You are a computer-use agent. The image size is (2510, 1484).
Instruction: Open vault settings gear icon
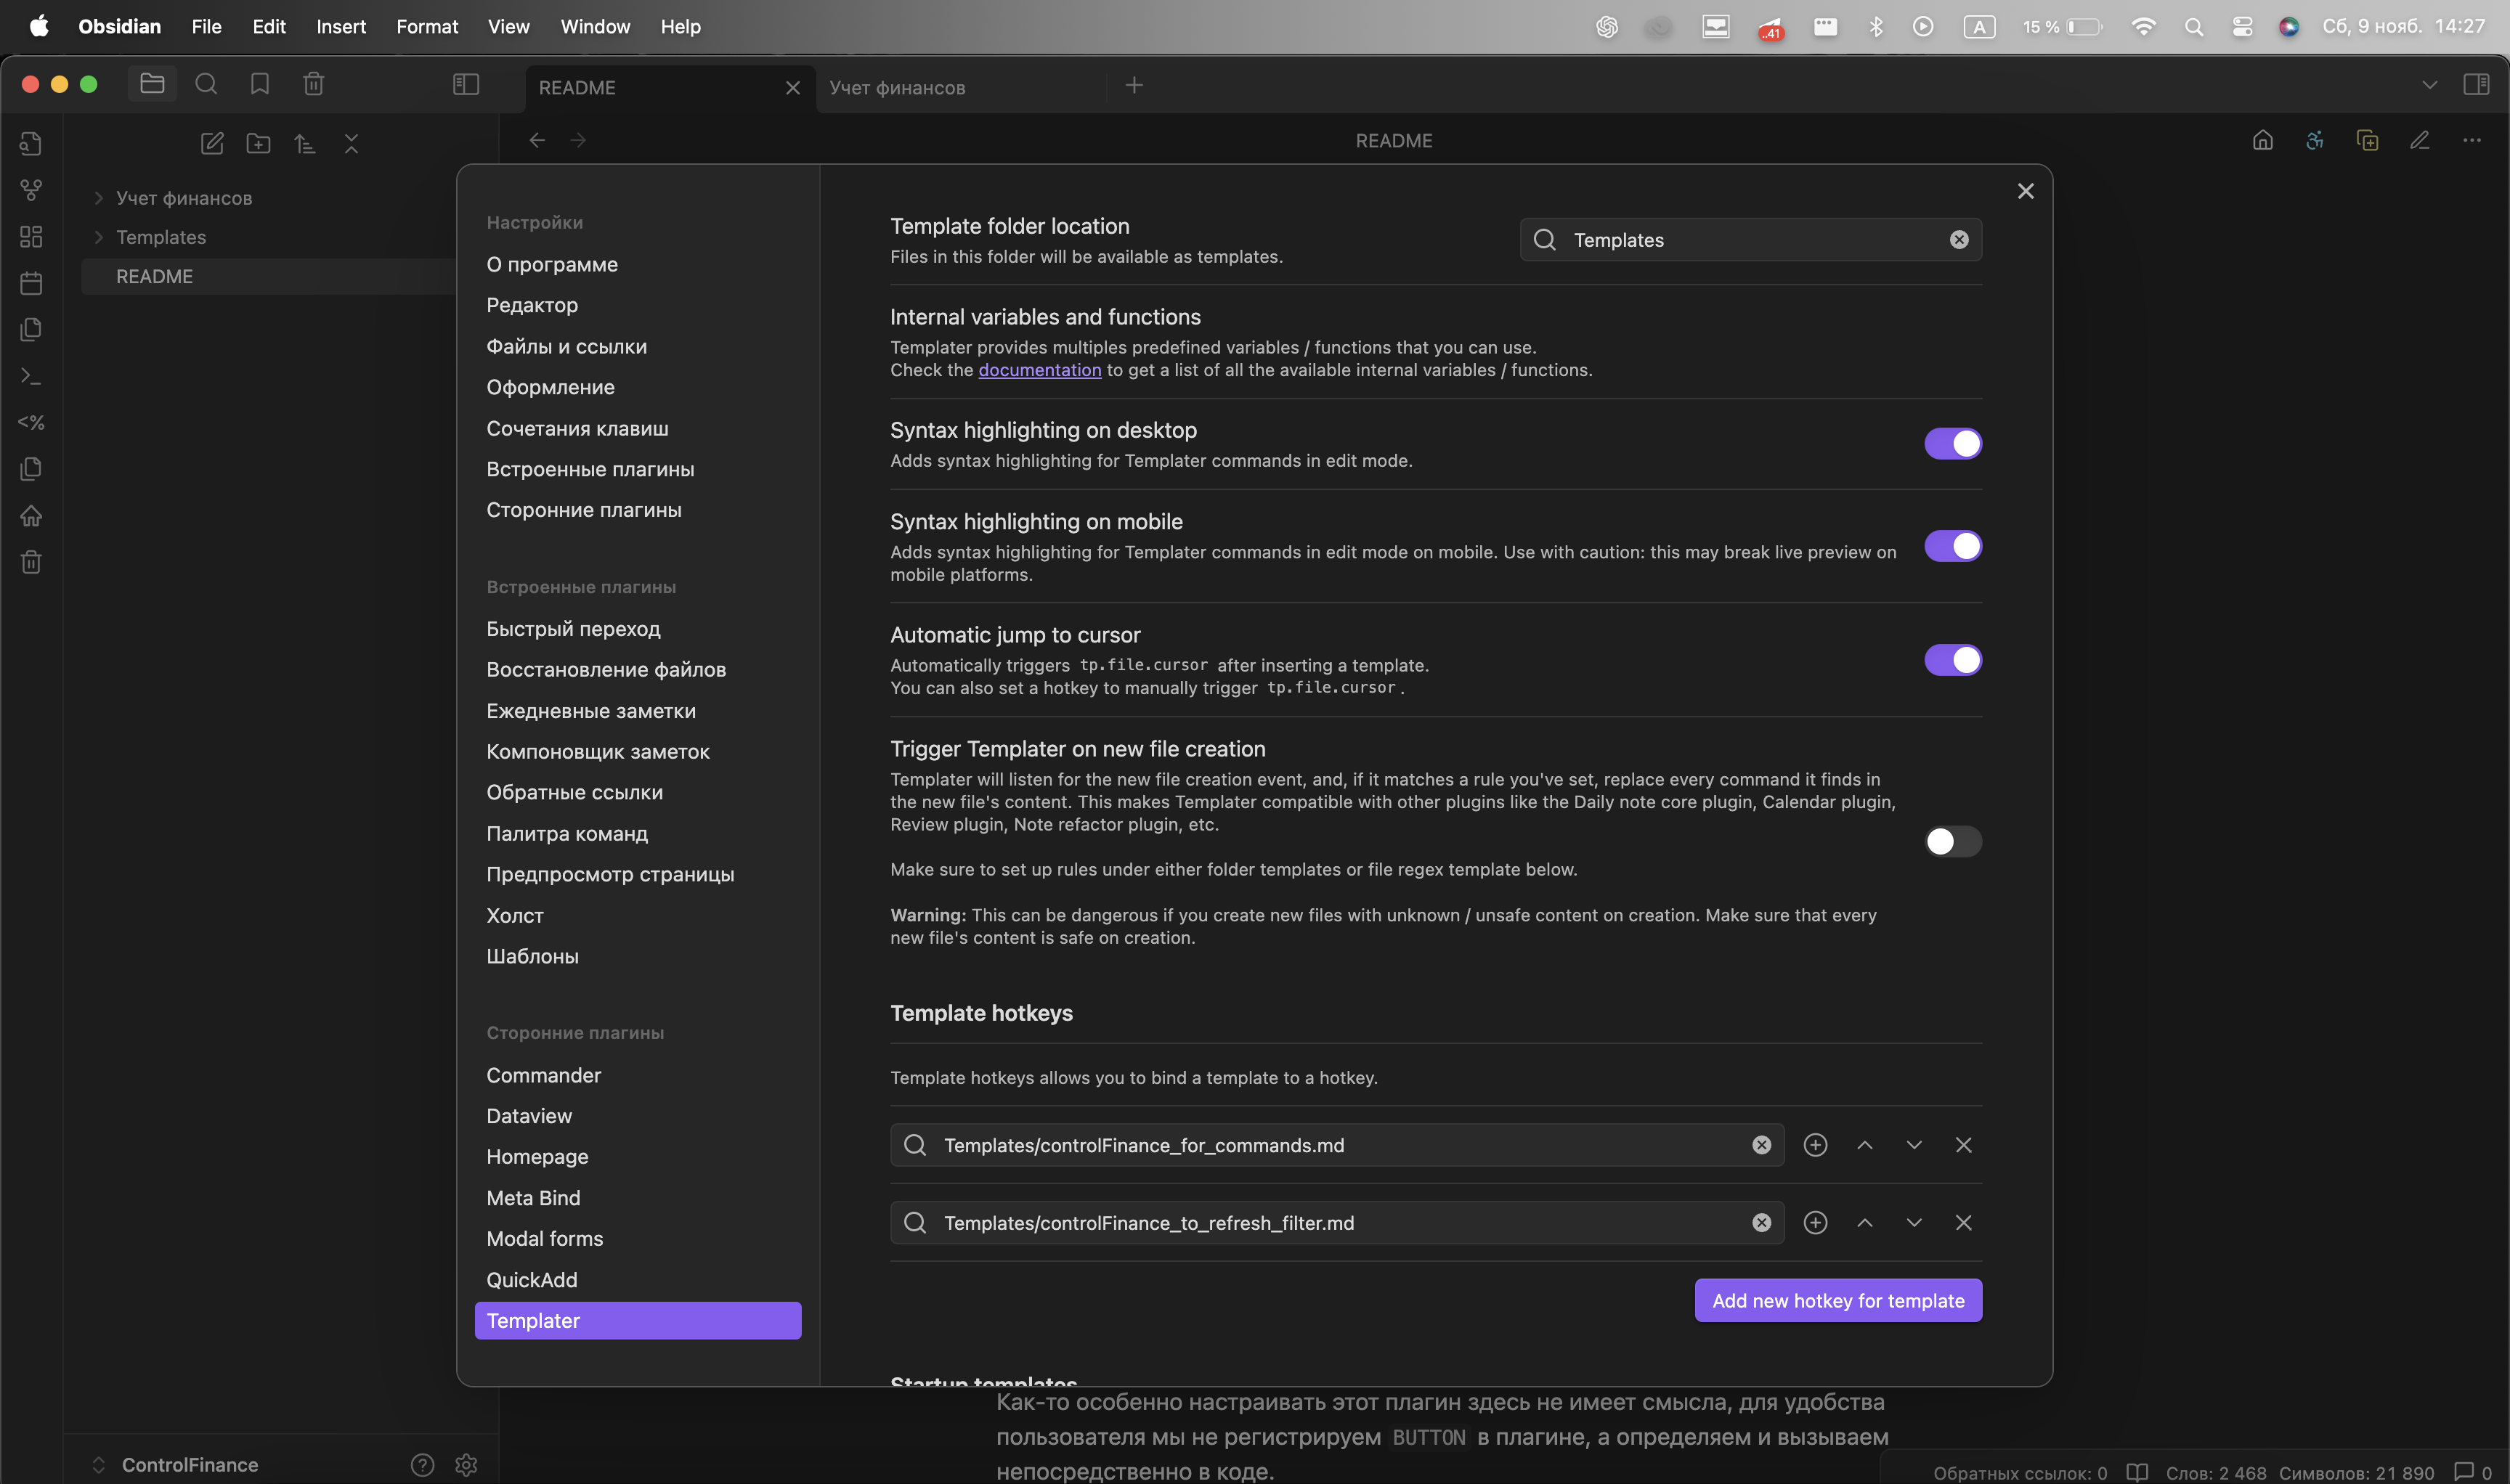coord(466,1465)
